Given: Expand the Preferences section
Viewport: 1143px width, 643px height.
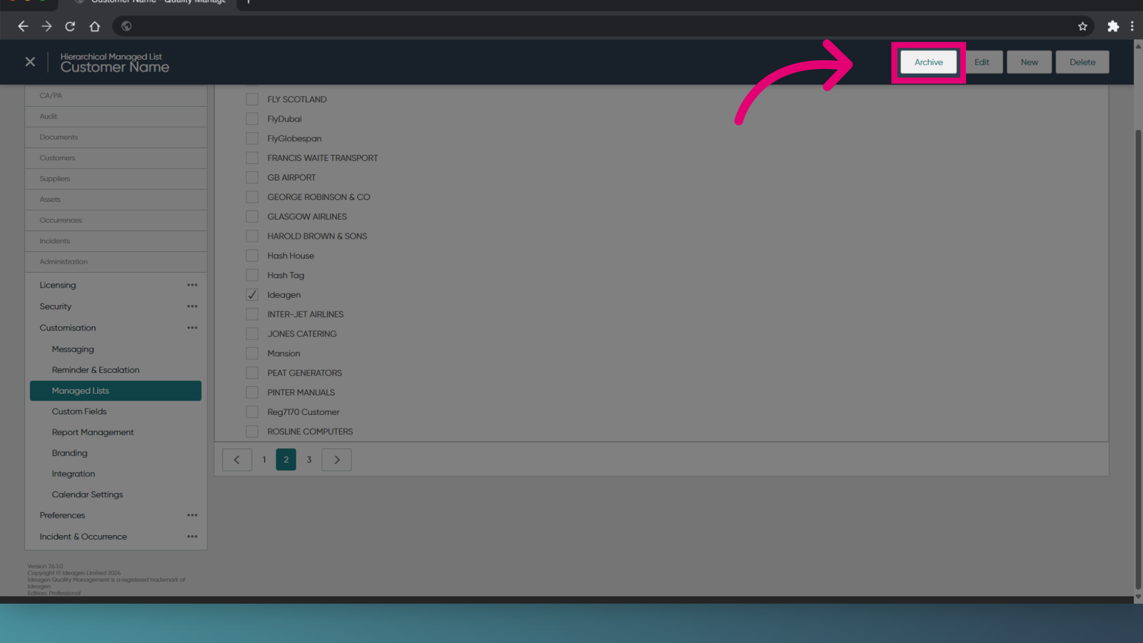Looking at the screenshot, I should [x=63, y=516].
